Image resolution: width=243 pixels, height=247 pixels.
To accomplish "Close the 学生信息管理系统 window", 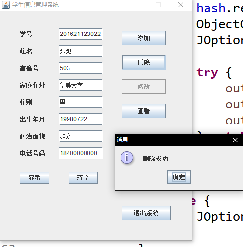I will point(181,5).
